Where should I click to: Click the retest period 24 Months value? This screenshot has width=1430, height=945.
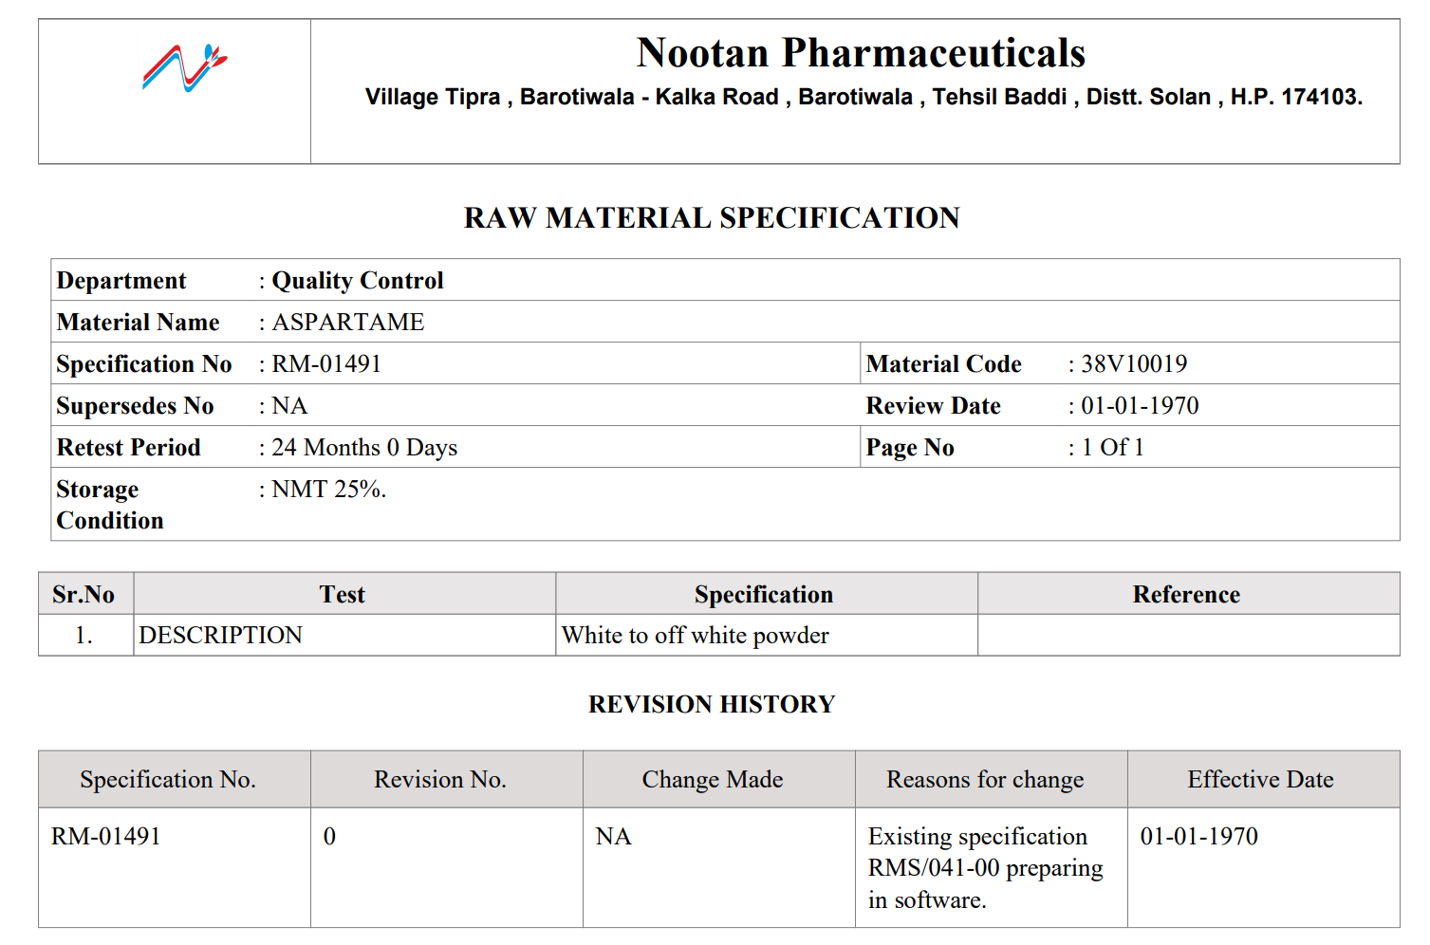[x=364, y=448]
